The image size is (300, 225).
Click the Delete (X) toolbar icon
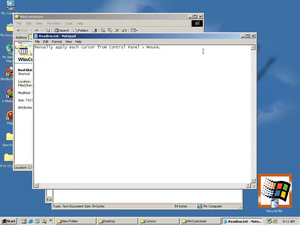click(117, 30)
